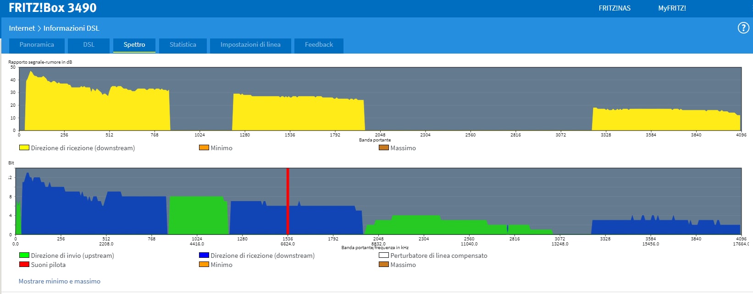This screenshot has width=753, height=294.
Task: Click white Perturbatore di linea compensato swatch
Action: (x=383, y=256)
